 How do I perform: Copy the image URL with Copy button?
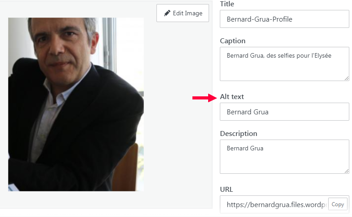[x=338, y=204]
